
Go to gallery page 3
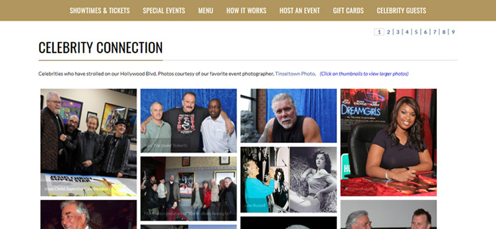click(x=397, y=32)
